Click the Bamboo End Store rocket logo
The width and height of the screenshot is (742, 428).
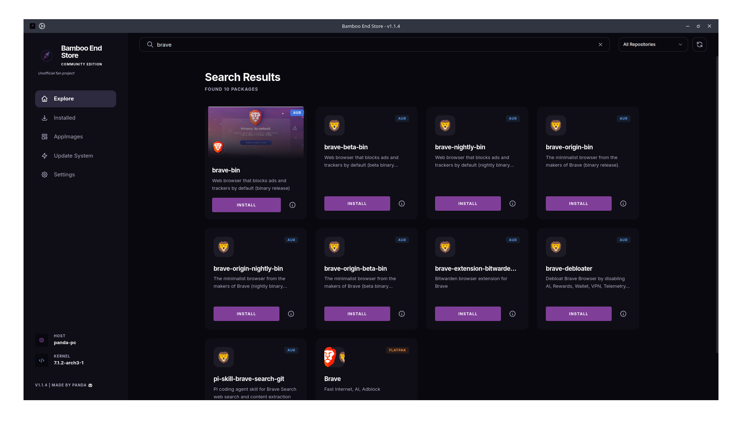tap(46, 55)
